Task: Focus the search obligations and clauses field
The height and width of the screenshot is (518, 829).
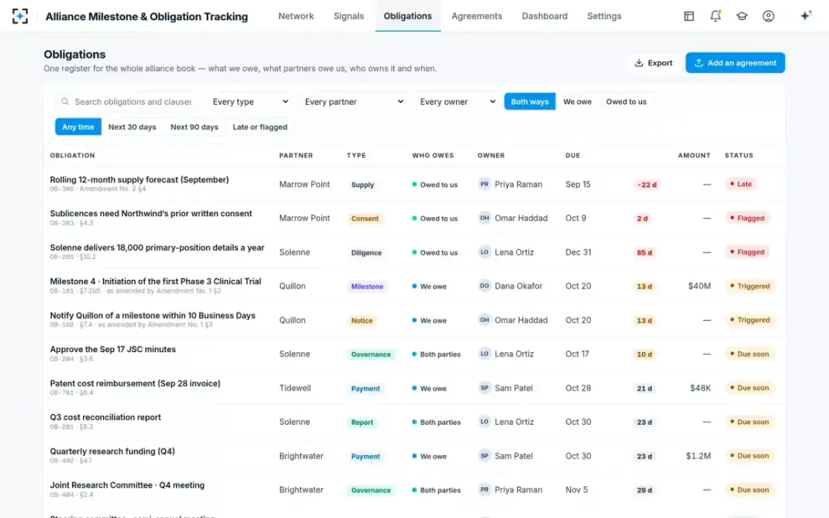Action: (126, 102)
